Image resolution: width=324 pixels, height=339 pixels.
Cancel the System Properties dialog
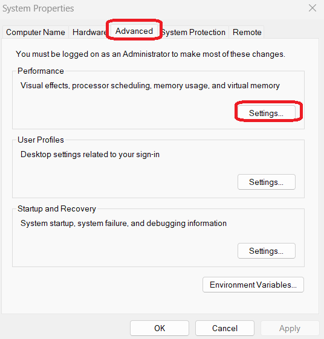click(225, 328)
